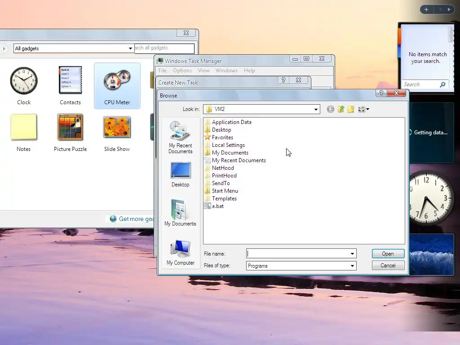This screenshot has width=460, height=345.
Task: Add a gadget with sidebar plus button
Action: [x=426, y=9]
